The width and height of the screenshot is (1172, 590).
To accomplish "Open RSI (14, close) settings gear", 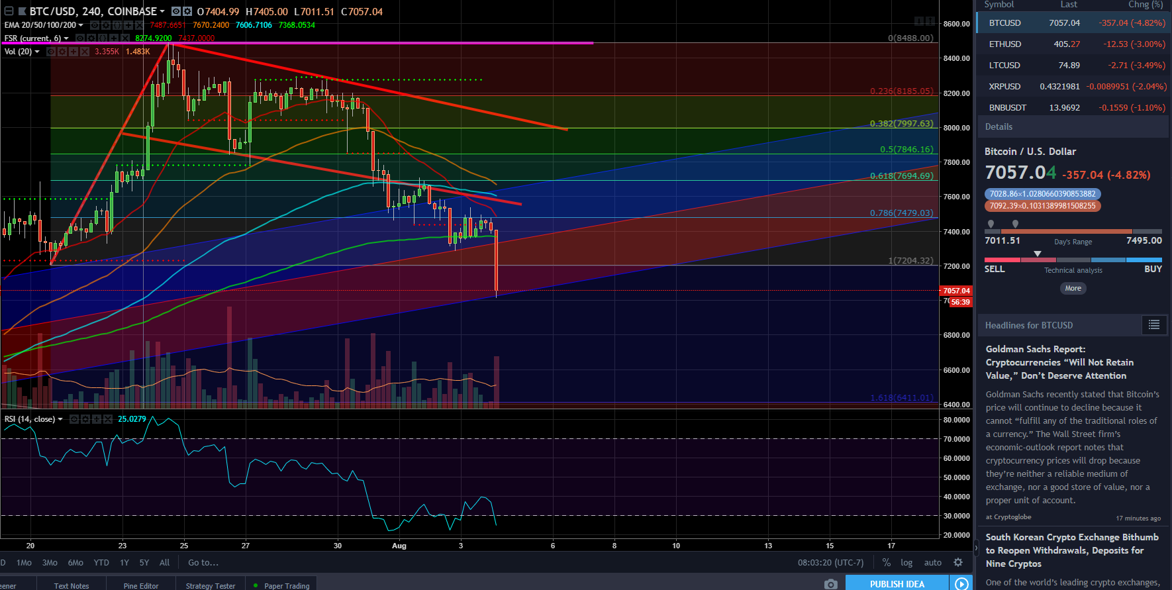I will pyautogui.click(x=85, y=419).
